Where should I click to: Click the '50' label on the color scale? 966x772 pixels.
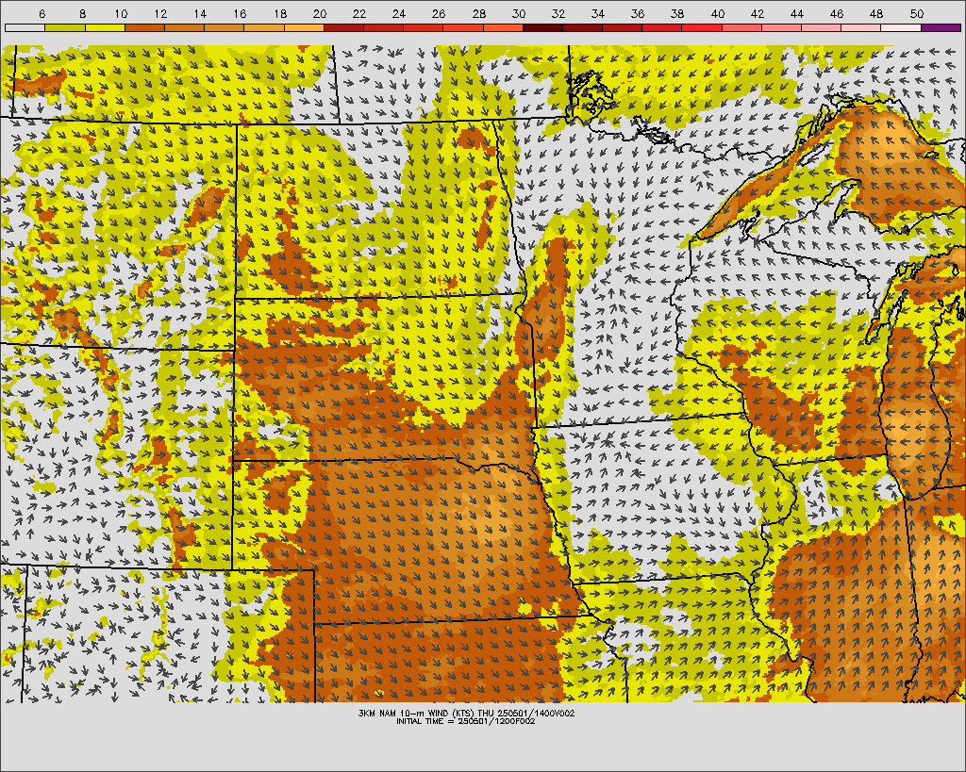[x=917, y=13]
